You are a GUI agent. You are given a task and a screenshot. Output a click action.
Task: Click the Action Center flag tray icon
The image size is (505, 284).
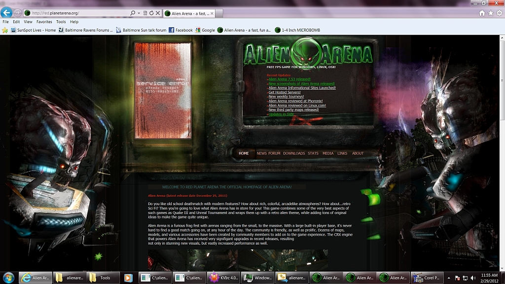[457, 278]
